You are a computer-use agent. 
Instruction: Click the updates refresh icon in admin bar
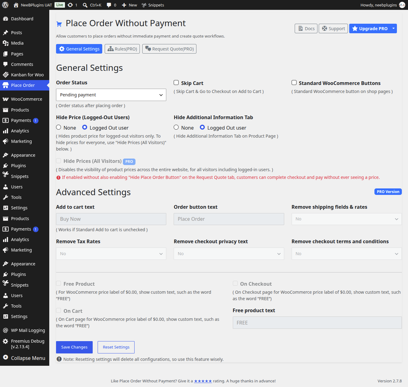pyautogui.click(x=70, y=5)
